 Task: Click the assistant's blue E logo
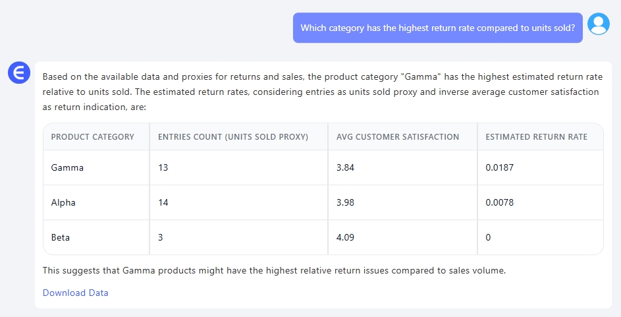click(x=19, y=72)
